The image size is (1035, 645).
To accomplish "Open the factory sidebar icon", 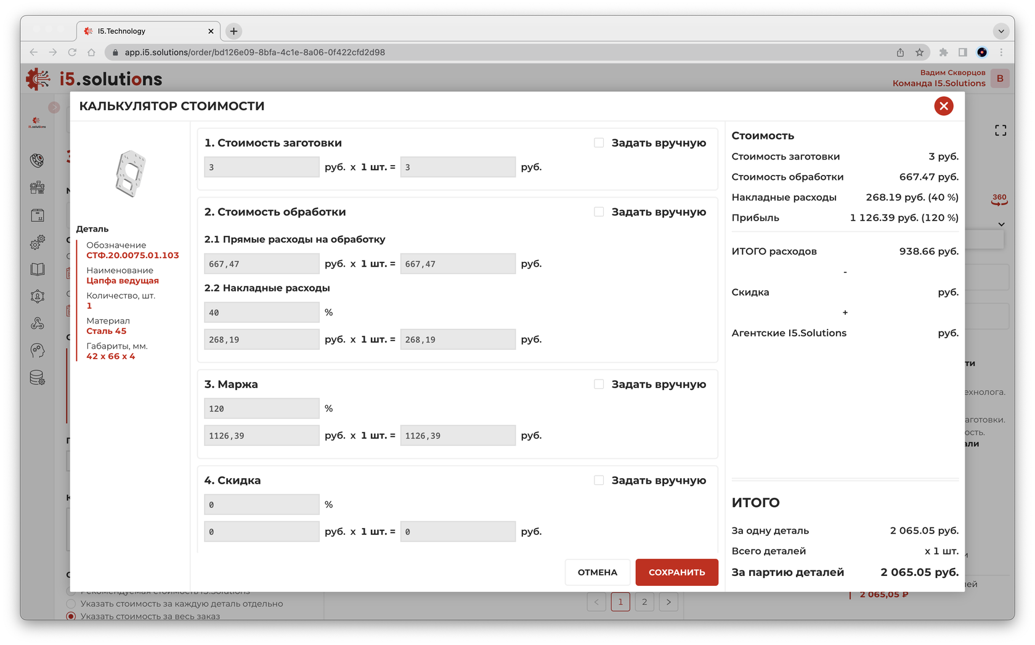I will (x=38, y=187).
